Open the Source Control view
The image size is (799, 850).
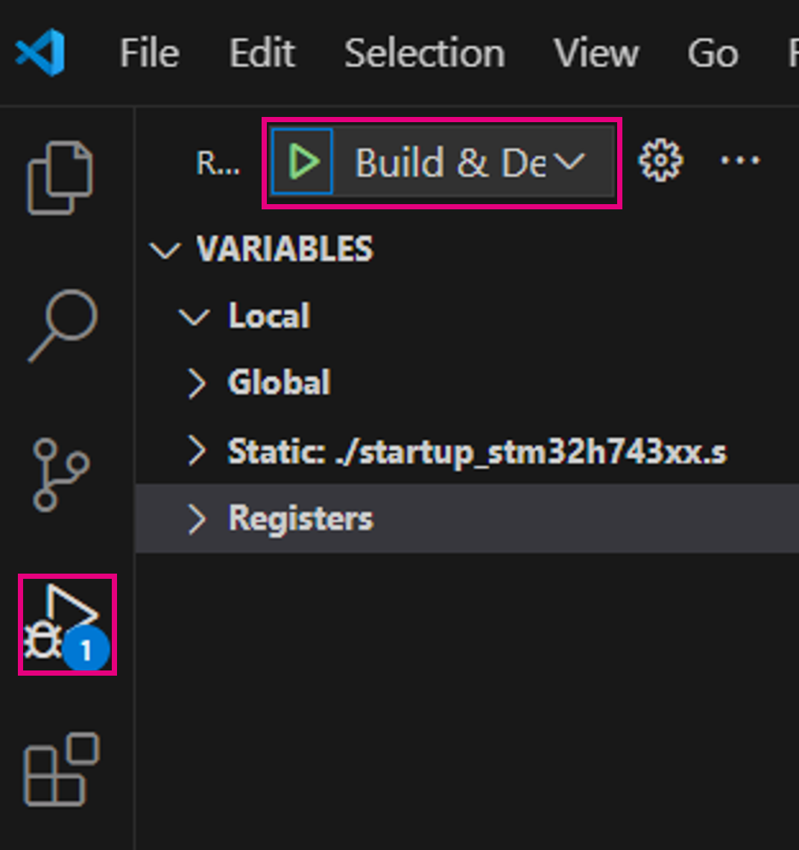coord(60,475)
